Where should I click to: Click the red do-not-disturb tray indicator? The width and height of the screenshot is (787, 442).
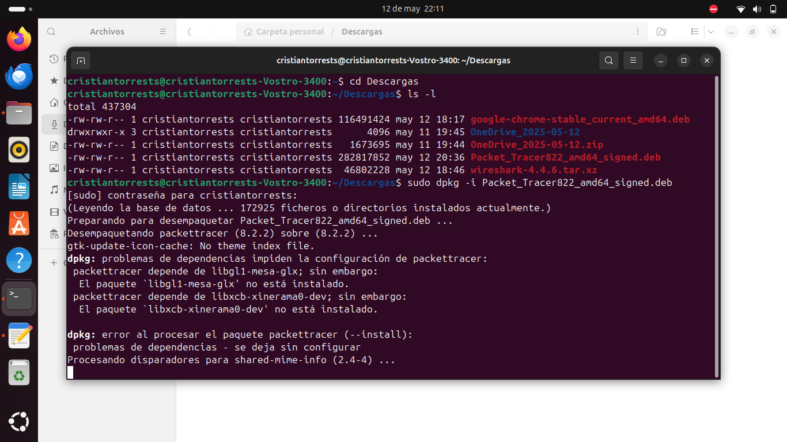(713, 9)
